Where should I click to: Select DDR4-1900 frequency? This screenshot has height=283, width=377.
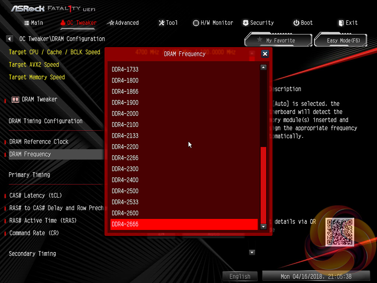[x=184, y=102]
